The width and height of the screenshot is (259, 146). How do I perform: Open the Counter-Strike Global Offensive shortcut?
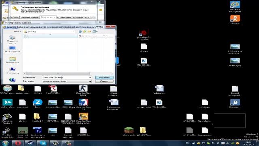(83, 118)
